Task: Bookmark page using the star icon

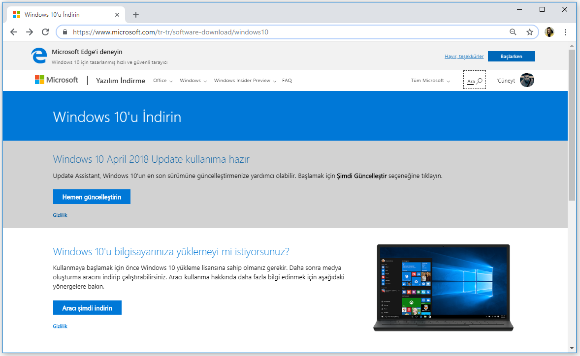Action: pyautogui.click(x=530, y=32)
